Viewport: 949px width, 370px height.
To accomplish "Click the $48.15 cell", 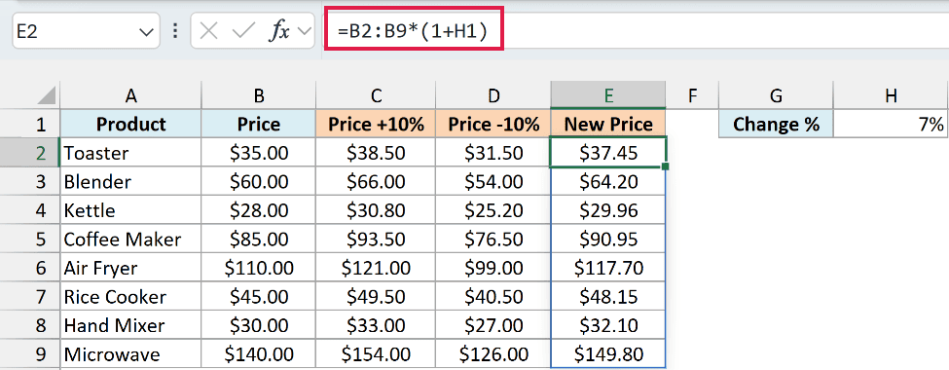I will pyautogui.click(x=608, y=297).
